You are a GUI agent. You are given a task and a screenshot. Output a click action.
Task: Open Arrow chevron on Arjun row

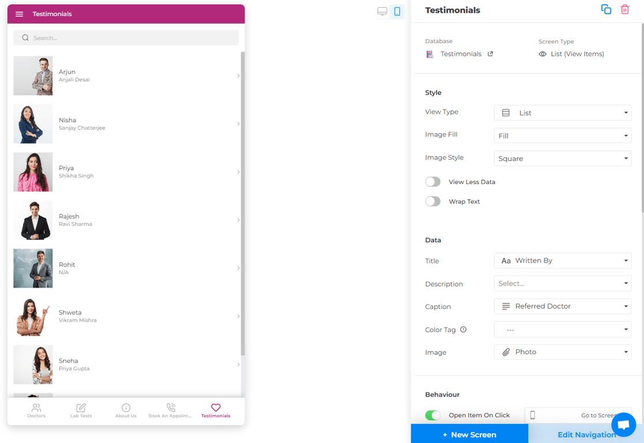pos(238,76)
